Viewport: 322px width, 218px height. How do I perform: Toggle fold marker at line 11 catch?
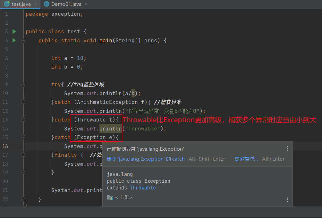tap(23, 102)
